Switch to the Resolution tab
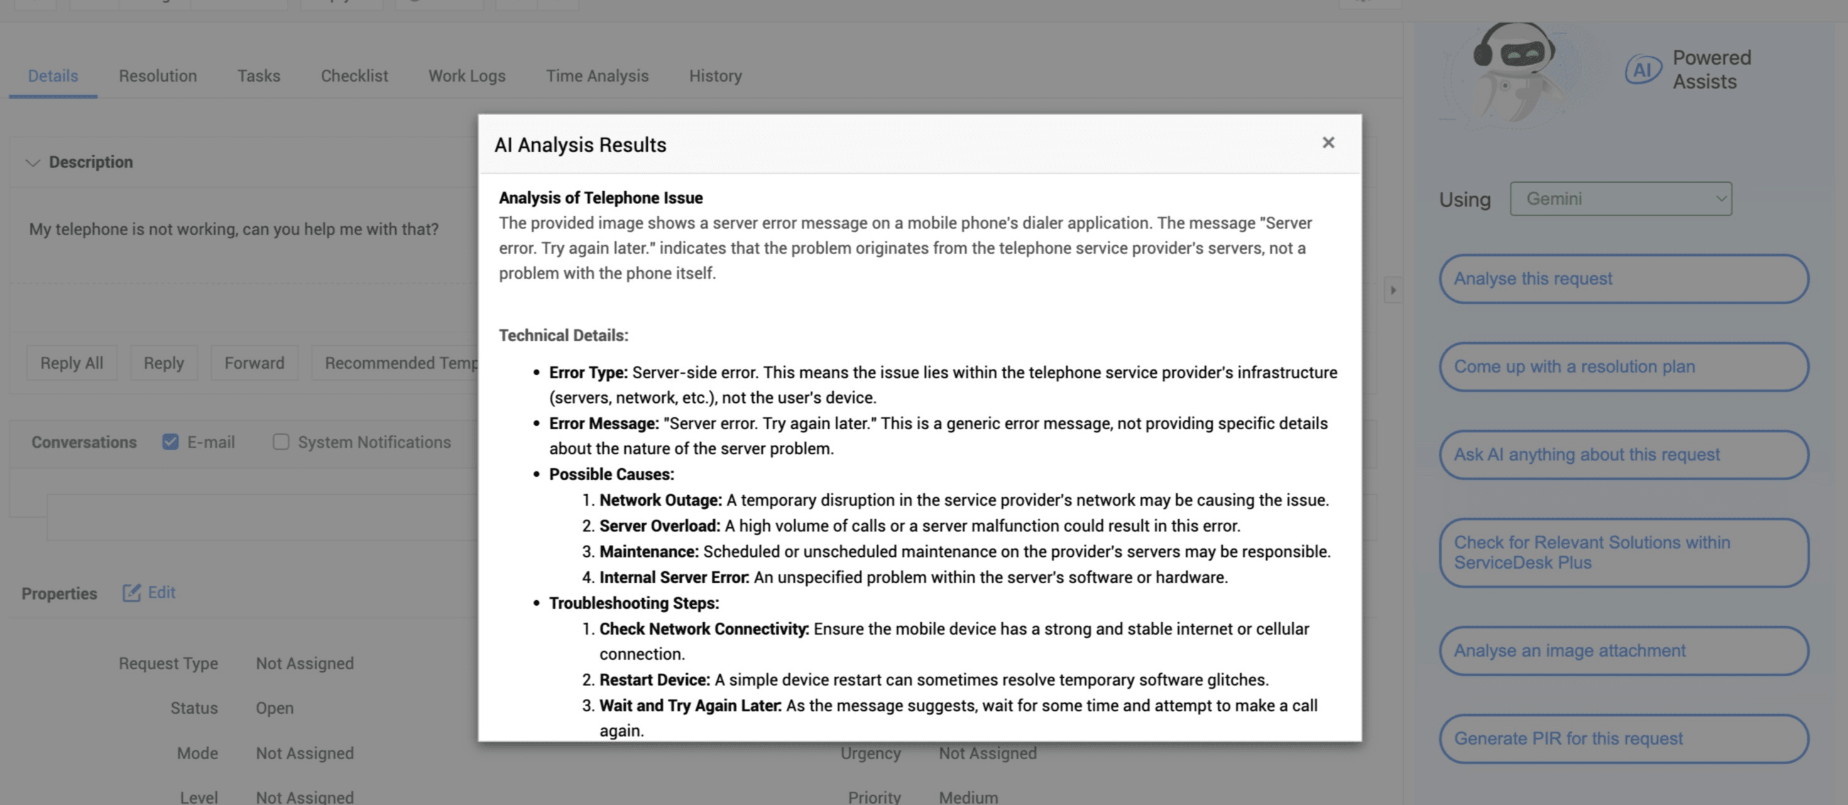1848x805 pixels. [x=158, y=76]
